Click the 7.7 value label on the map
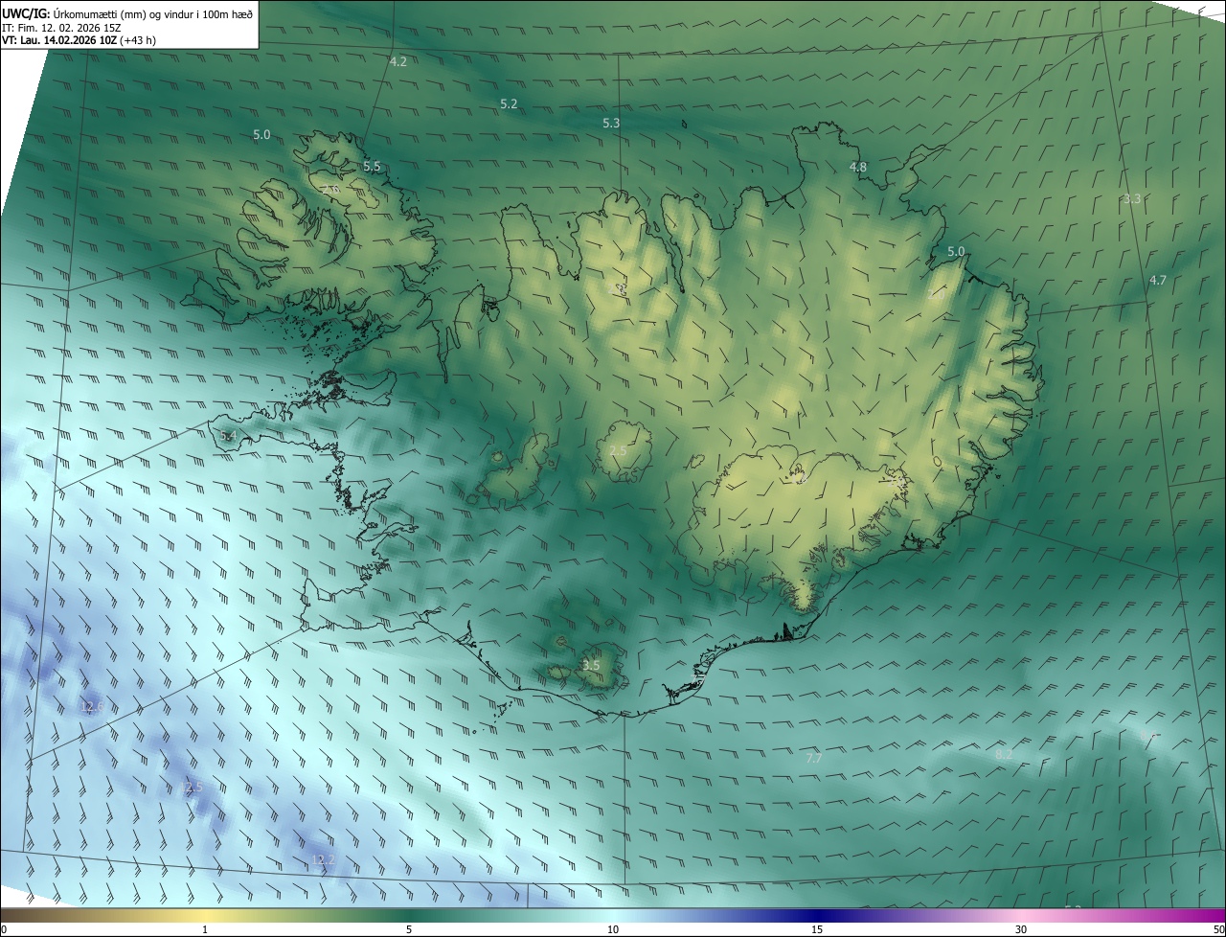The height and width of the screenshot is (937, 1226). [814, 758]
